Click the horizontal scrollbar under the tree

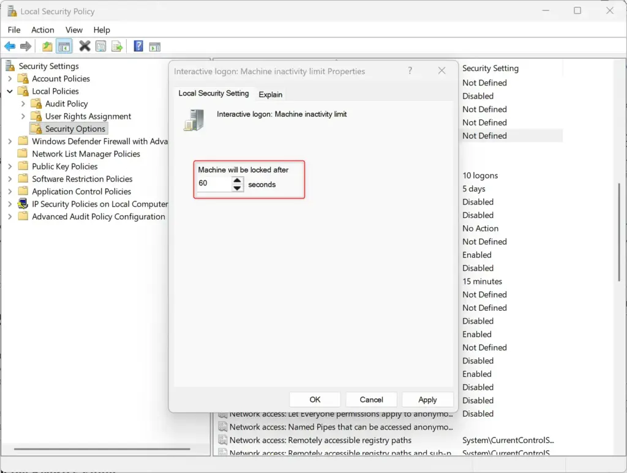102,449
